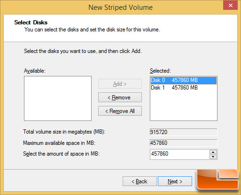This screenshot has height=195, width=241.
Task: Focus the amount of space input field
Action: tap(179, 154)
